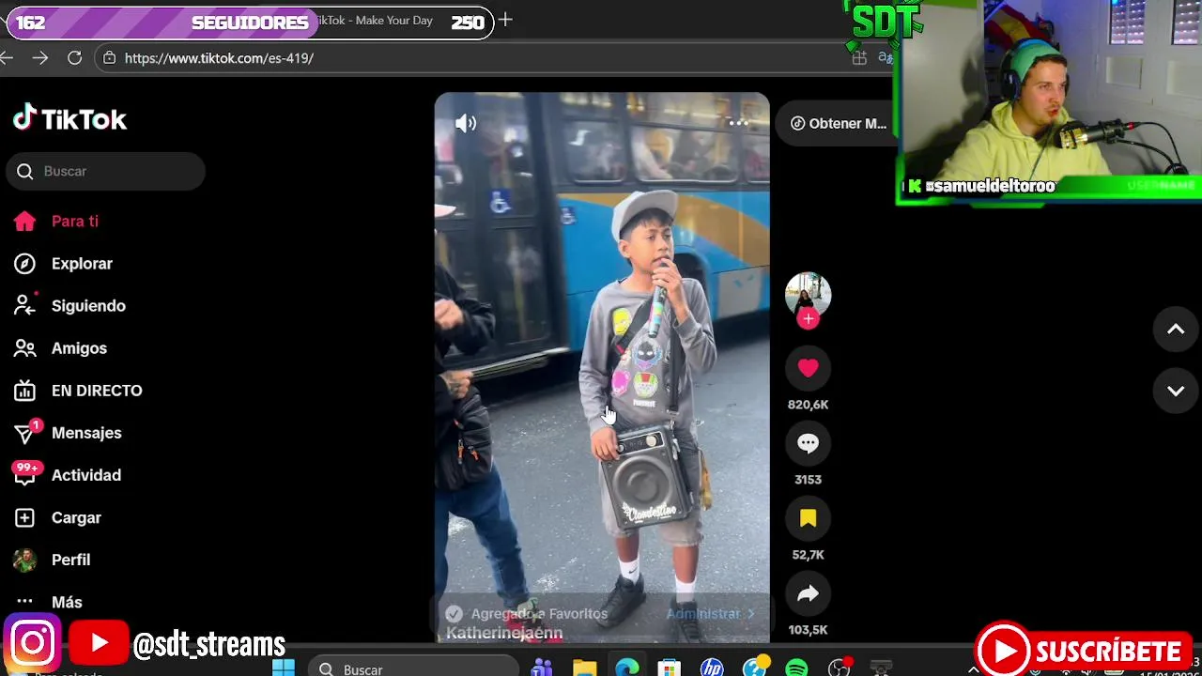Click the Siguiendo person icon
This screenshot has width=1202, height=676.
pyautogui.click(x=24, y=305)
